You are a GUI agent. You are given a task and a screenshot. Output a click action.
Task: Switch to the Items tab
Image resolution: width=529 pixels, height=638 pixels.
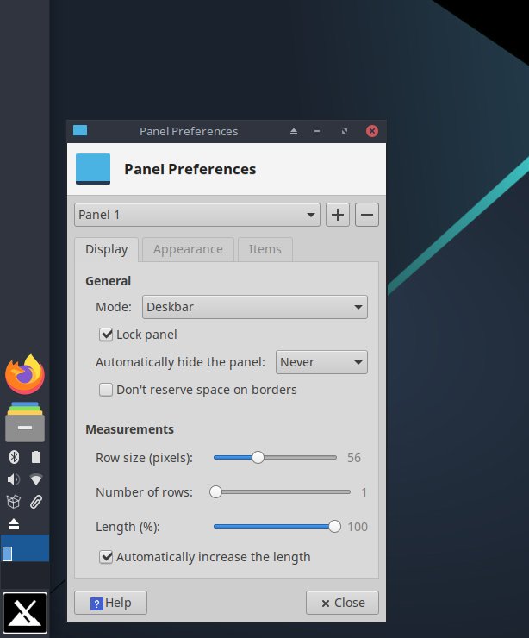click(265, 249)
